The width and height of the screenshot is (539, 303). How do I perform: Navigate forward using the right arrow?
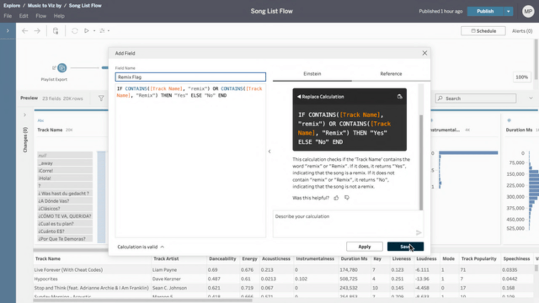click(36, 30)
